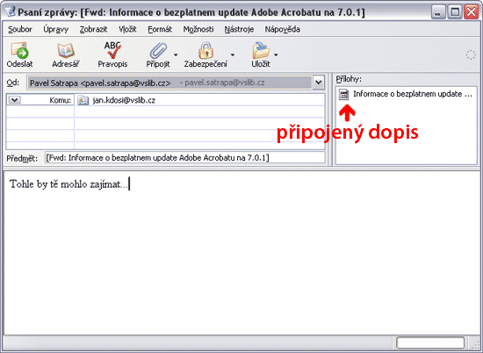
Task: Edit the recipient jan.kdosi@vslib.cz
Action: click(x=124, y=100)
